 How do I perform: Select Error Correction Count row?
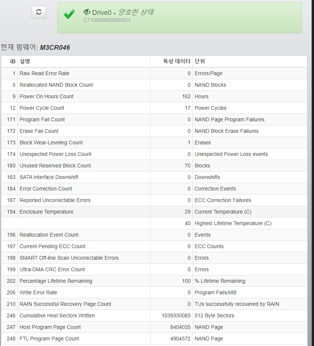click(x=154, y=189)
